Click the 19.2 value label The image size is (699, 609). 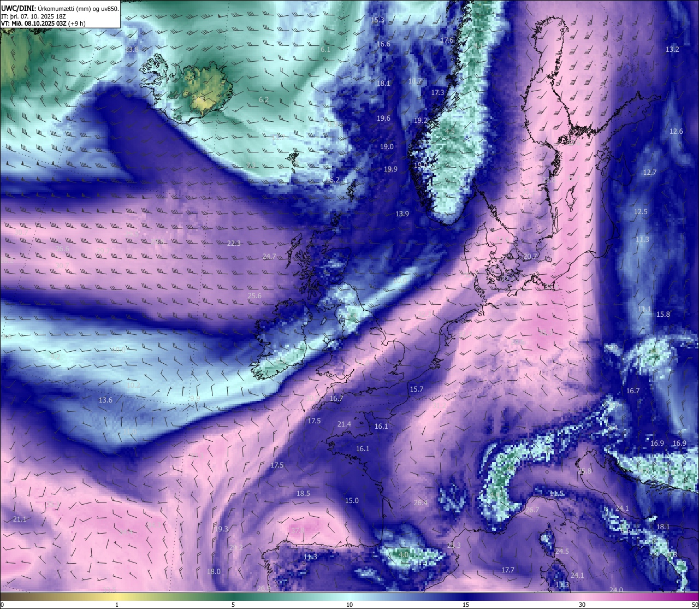(420, 121)
